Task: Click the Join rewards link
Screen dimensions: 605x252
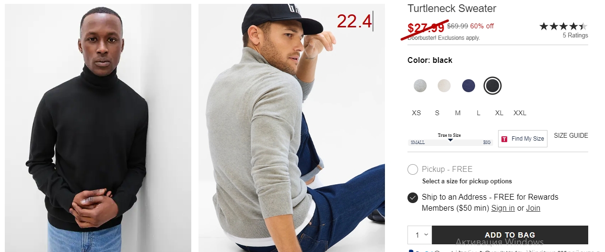Action: pos(533,208)
